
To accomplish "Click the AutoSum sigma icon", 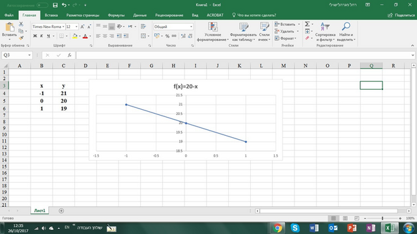I will click(x=307, y=24).
